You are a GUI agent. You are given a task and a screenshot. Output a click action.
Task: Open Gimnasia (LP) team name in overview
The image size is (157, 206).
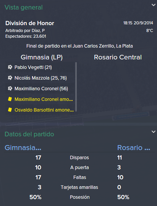(x=42, y=57)
